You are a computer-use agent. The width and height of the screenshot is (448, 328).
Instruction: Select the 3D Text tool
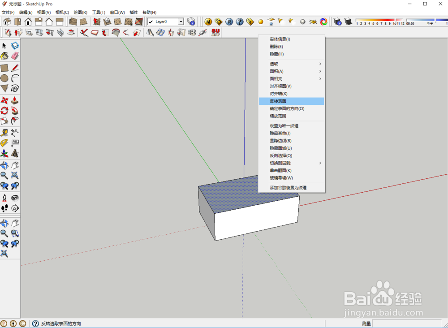pyautogui.click(x=15, y=153)
